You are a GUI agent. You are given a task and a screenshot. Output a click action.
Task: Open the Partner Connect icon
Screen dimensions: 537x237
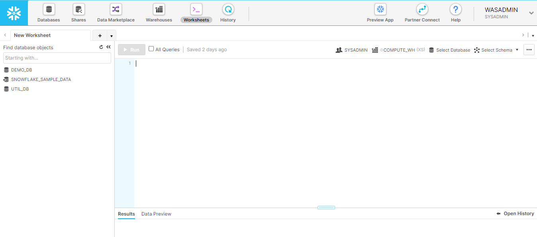[422, 9]
